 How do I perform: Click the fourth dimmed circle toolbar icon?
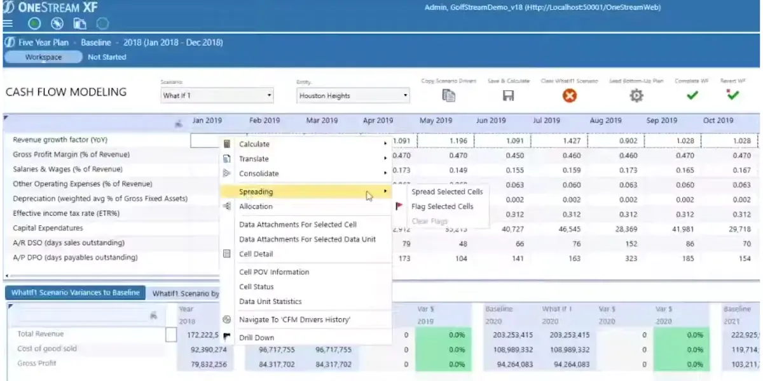[102, 24]
